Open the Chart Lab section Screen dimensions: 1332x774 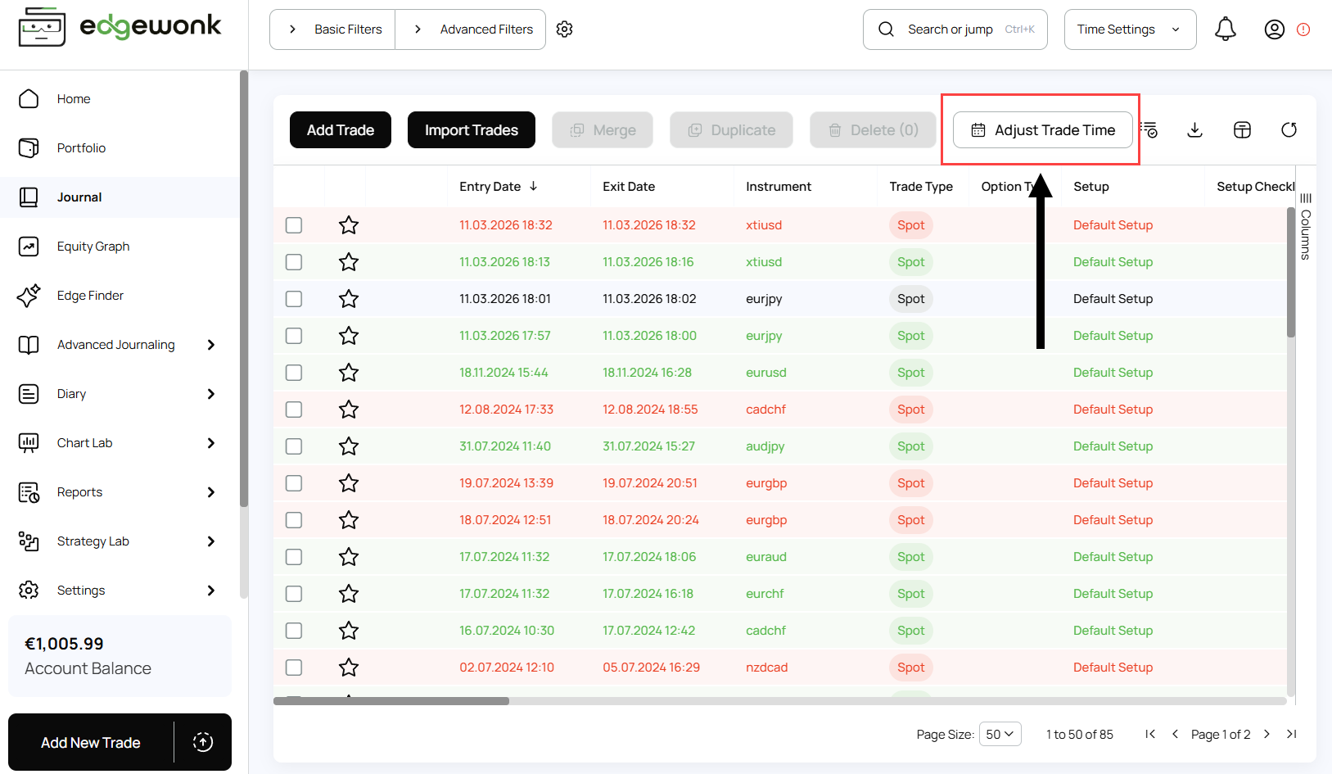pyautogui.click(x=84, y=442)
